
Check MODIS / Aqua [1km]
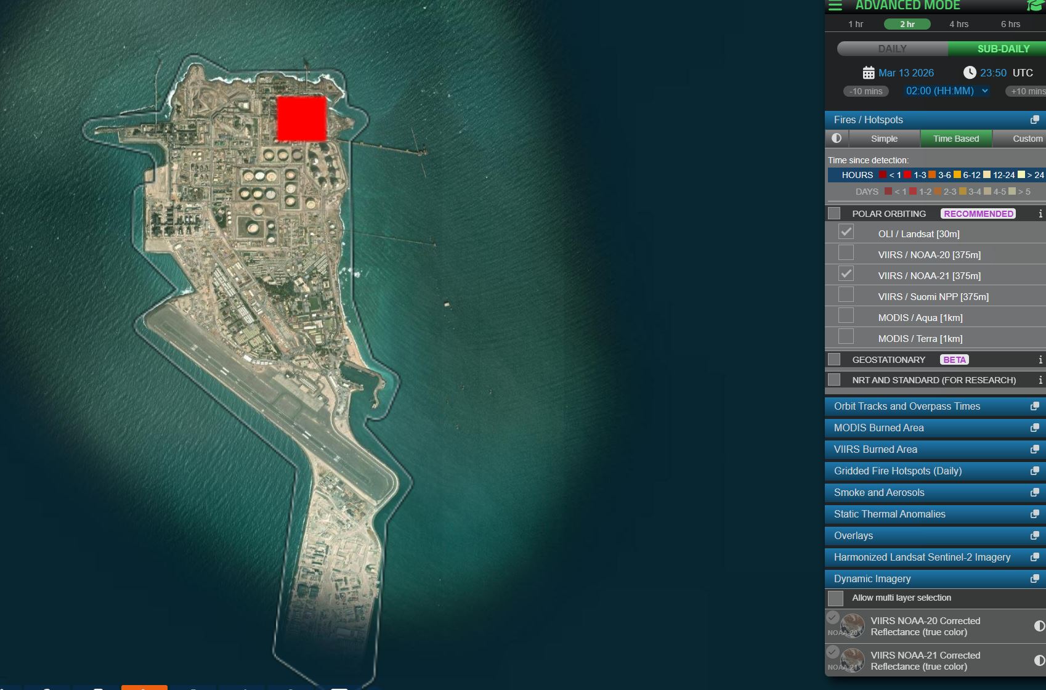[846, 316]
